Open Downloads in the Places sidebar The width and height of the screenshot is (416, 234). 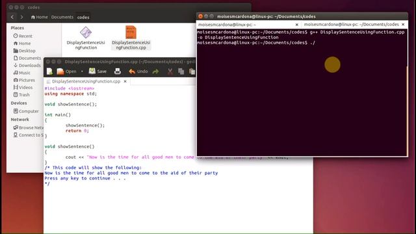(x=27, y=65)
